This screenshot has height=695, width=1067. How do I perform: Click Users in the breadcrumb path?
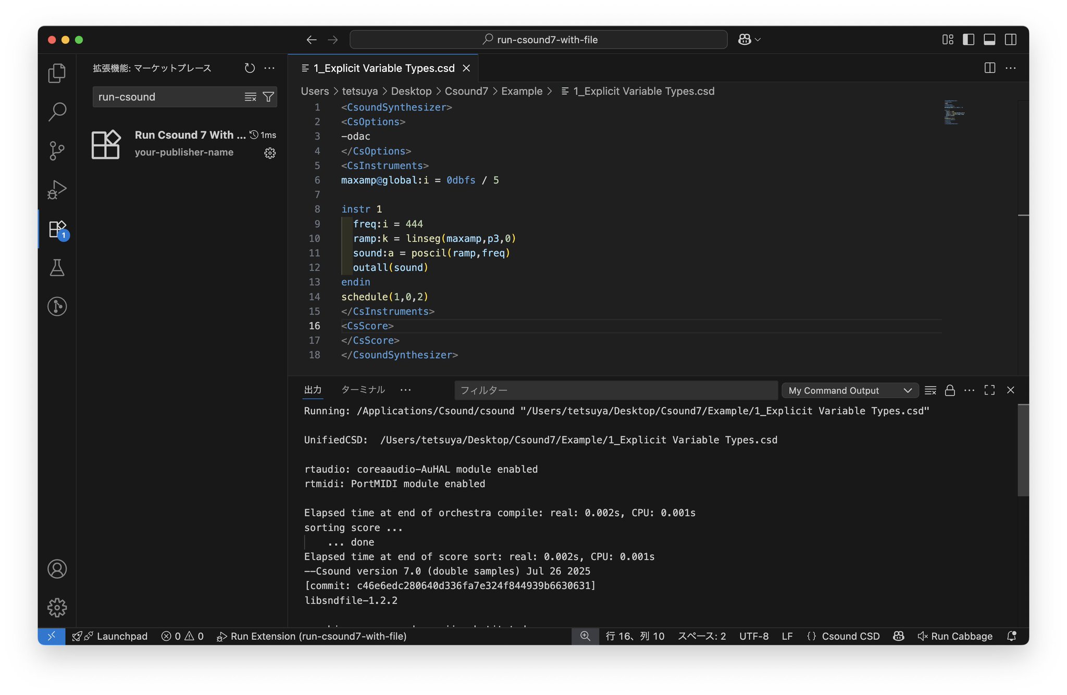click(315, 91)
